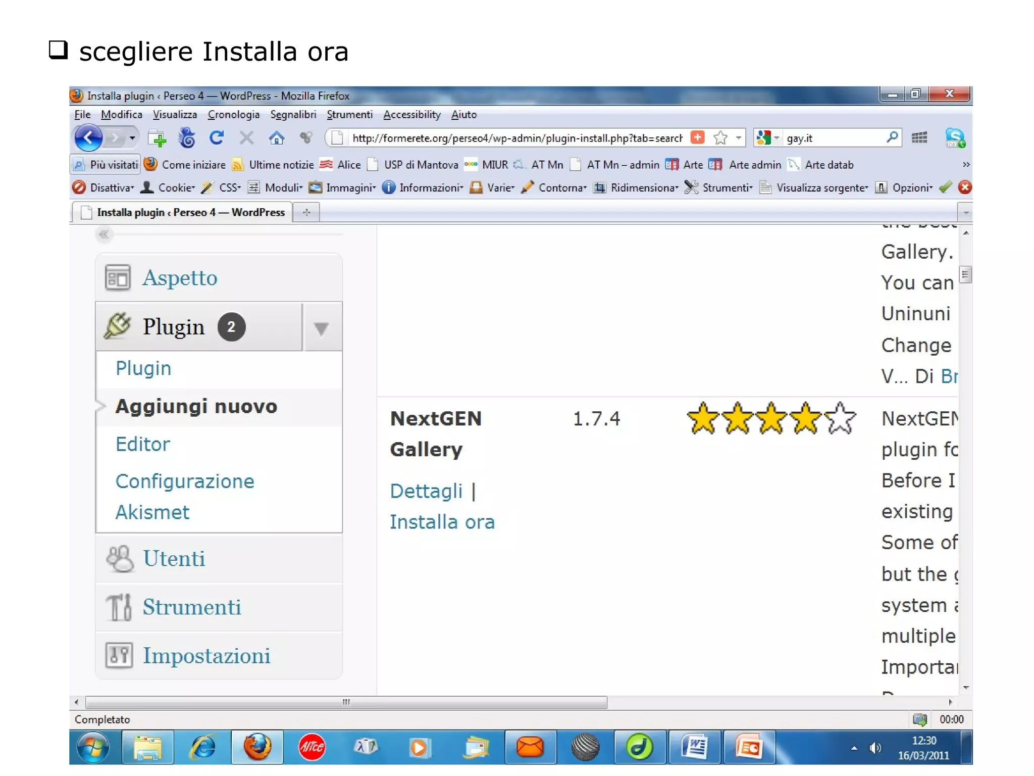Image resolution: width=1034 pixels, height=776 pixels.
Task: Select Aggiungi nuovo in Plugin submenu
Action: (196, 406)
